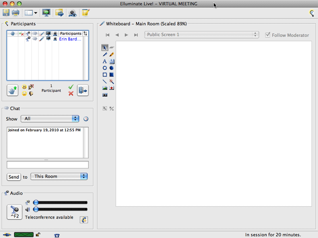The height and width of the screenshot is (238, 318).
Task: Select the whiteboard highlighter tool
Action: coord(112,54)
